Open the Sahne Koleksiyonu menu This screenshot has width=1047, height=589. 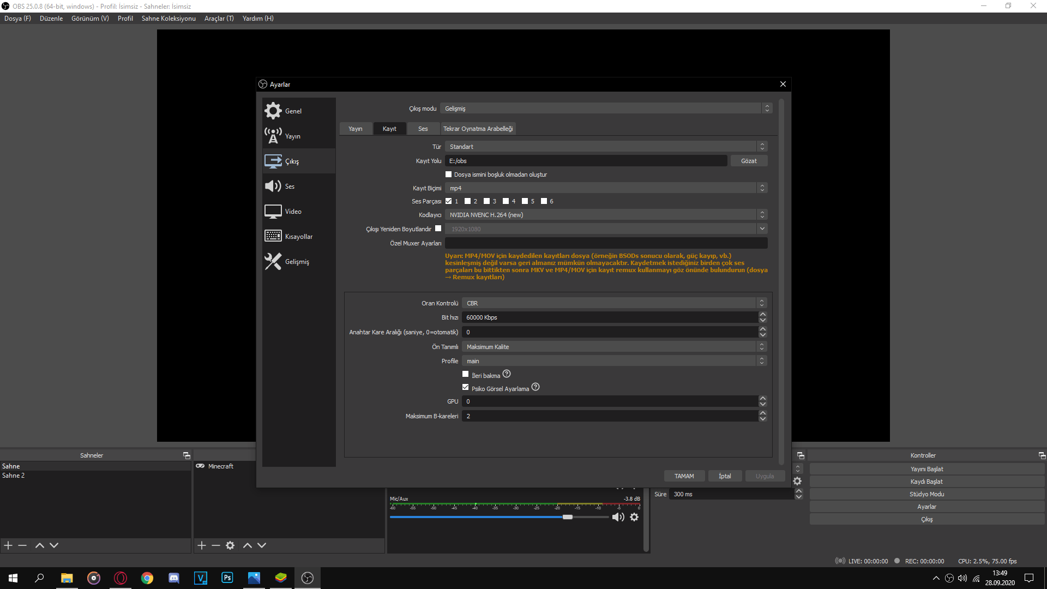(x=169, y=19)
